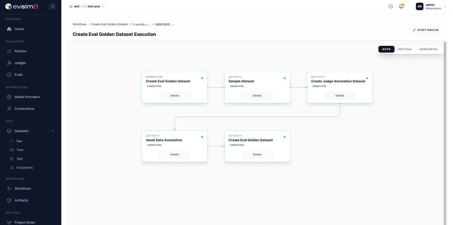
Task: Open Details of Create Eval Golden Dataset activity
Action: (257, 154)
